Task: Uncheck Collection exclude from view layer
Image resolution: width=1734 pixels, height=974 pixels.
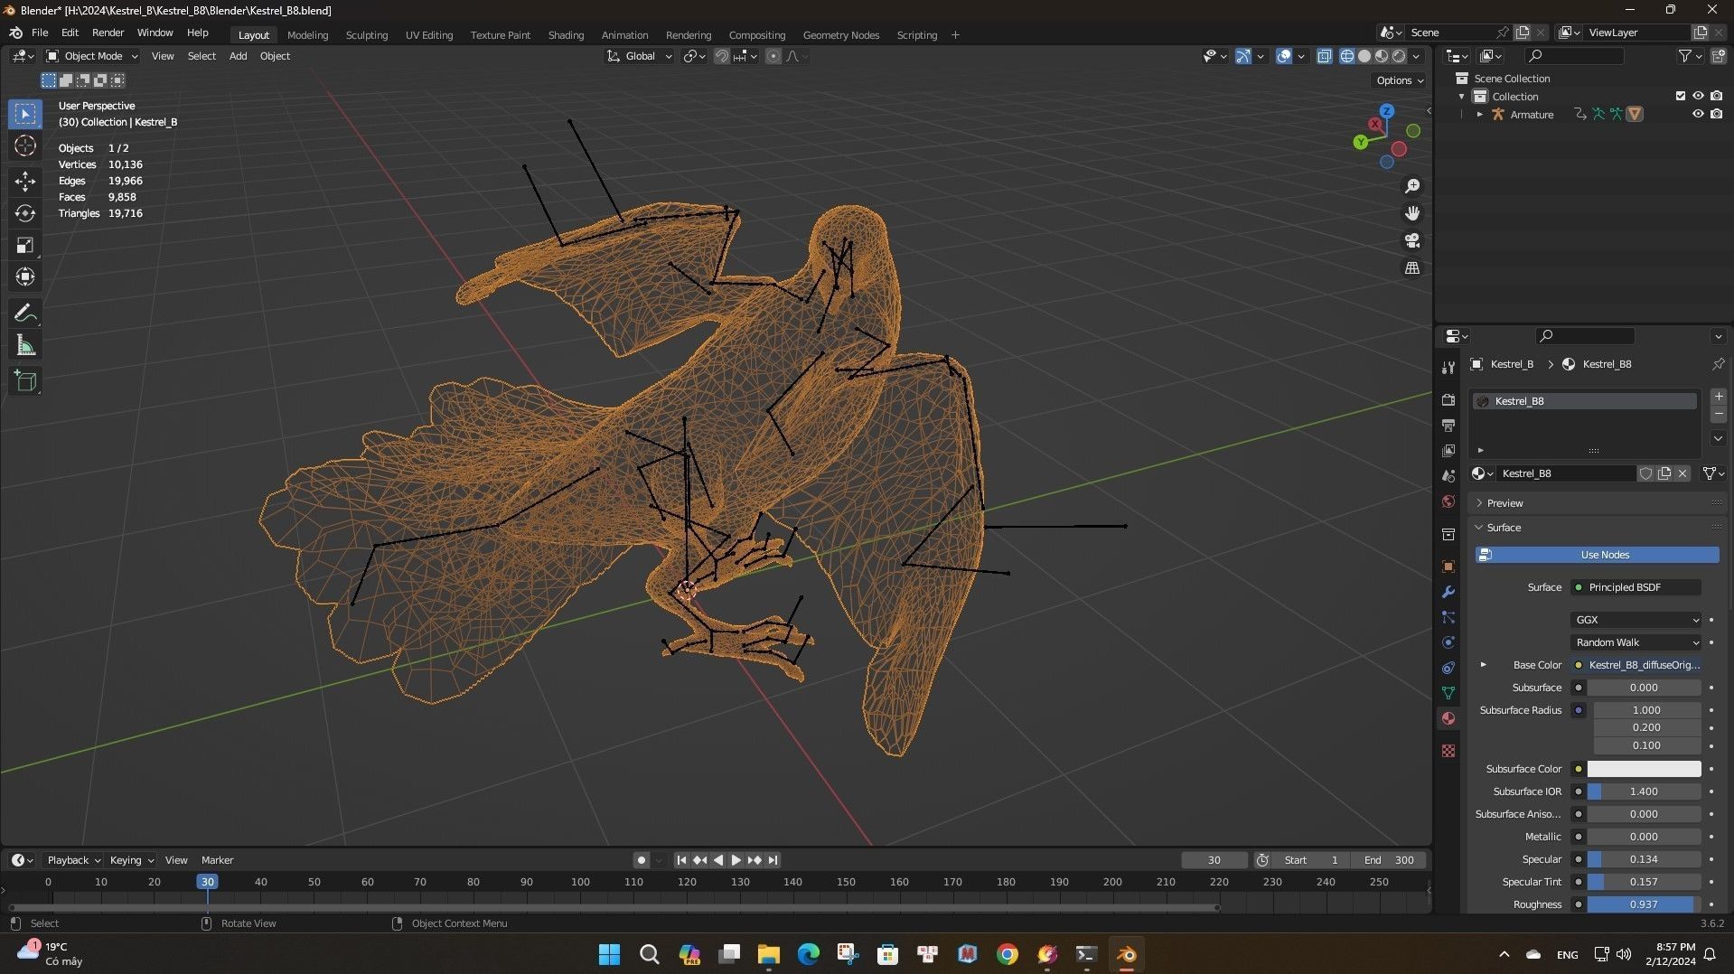Action: tap(1681, 96)
